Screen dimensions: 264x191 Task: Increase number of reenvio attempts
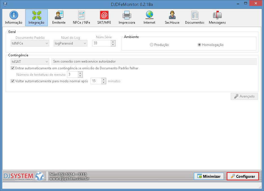[80, 73]
